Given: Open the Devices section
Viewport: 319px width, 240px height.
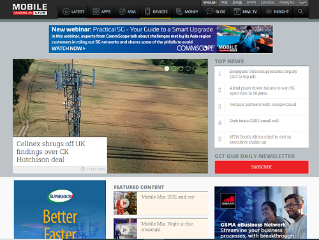Looking at the screenshot, I should (156, 11).
